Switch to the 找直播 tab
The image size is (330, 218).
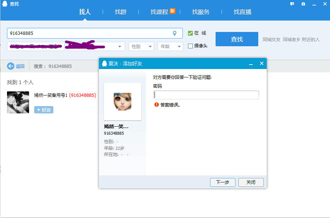[x=242, y=12]
